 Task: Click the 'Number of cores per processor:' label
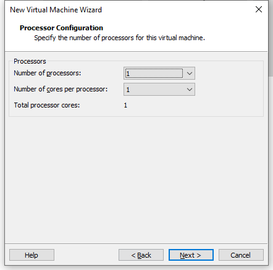[x=61, y=89]
